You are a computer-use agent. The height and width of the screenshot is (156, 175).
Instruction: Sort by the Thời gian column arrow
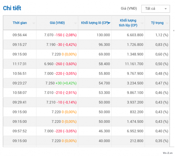click(34, 23)
